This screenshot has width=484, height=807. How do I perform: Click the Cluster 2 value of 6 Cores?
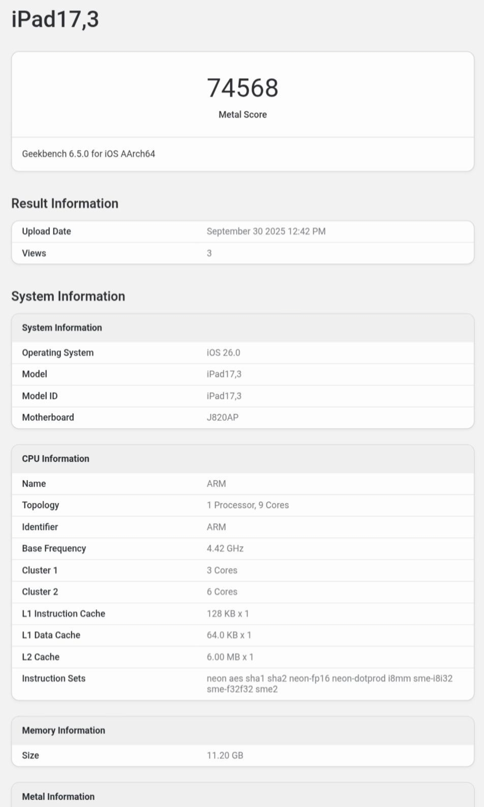point(222,592)
